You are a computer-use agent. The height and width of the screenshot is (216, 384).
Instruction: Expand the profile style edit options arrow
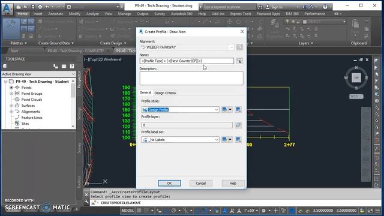click(x=230, y=110)
